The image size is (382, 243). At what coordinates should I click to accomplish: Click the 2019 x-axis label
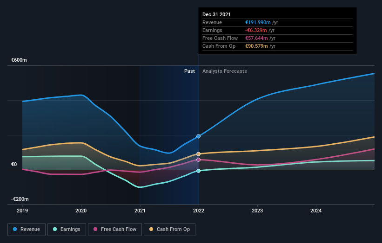pos(22,211)
